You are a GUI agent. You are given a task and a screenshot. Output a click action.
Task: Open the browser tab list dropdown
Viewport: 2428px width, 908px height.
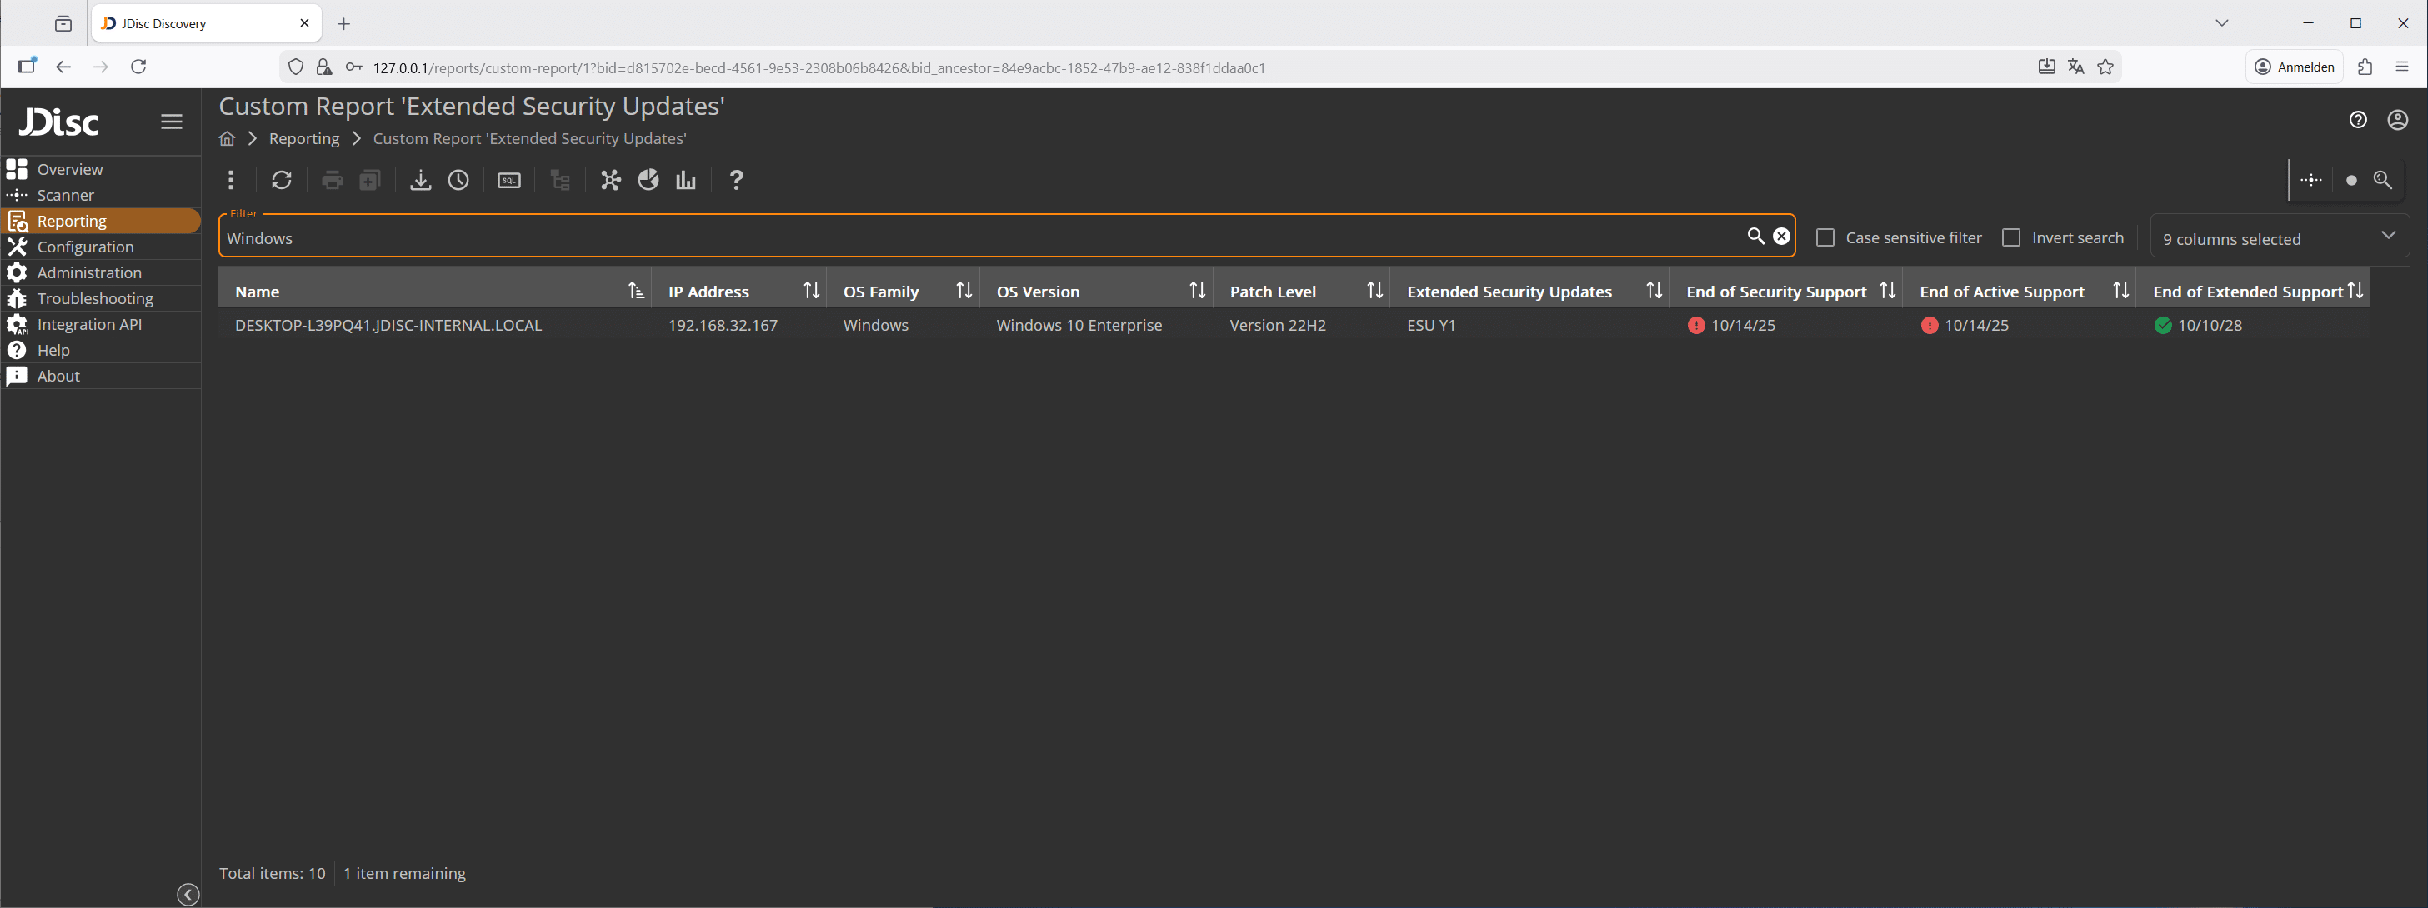(2221, 22)
